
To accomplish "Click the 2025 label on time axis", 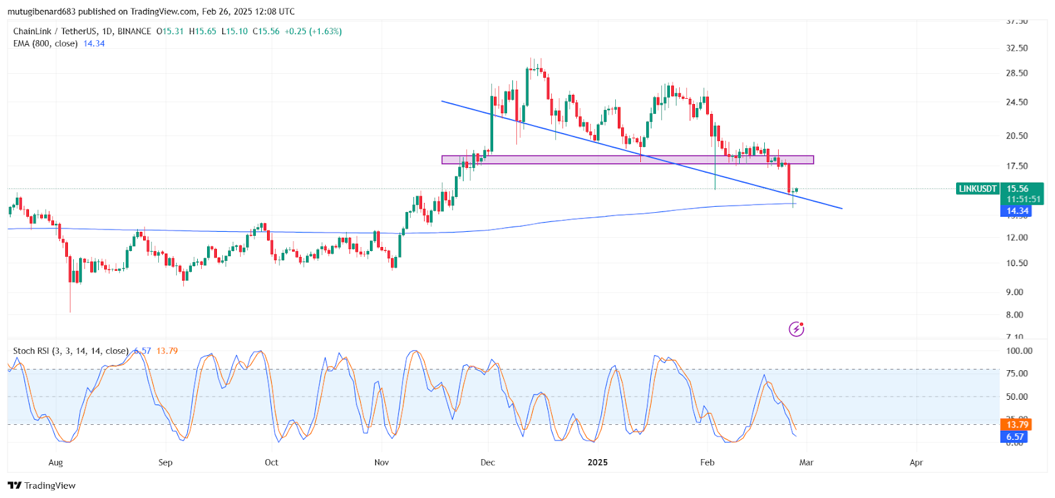I will pyautogui.click(x=597, y=462).
